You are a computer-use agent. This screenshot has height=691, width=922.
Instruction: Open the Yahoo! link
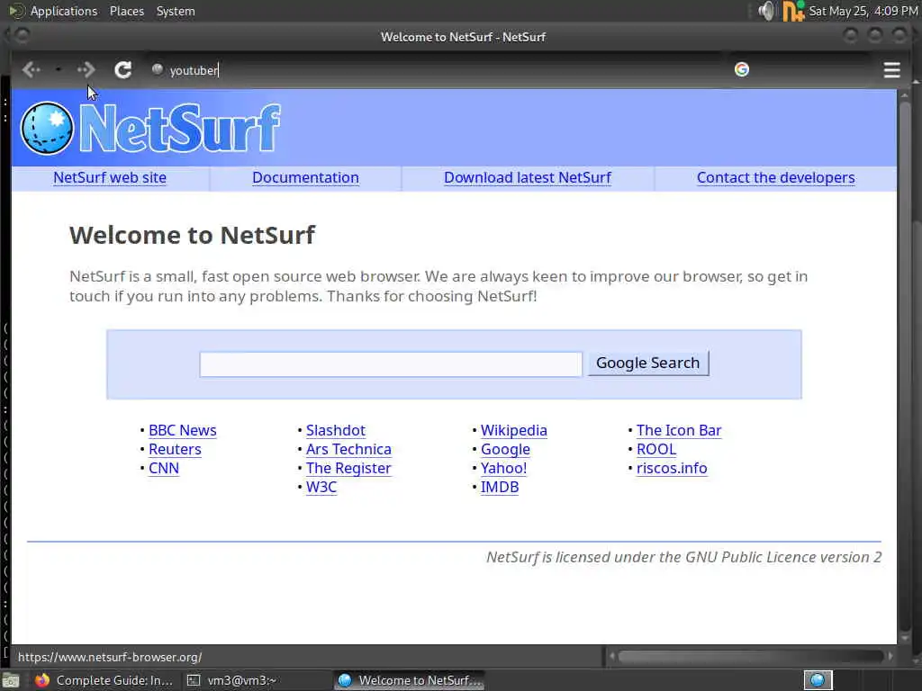503,468
